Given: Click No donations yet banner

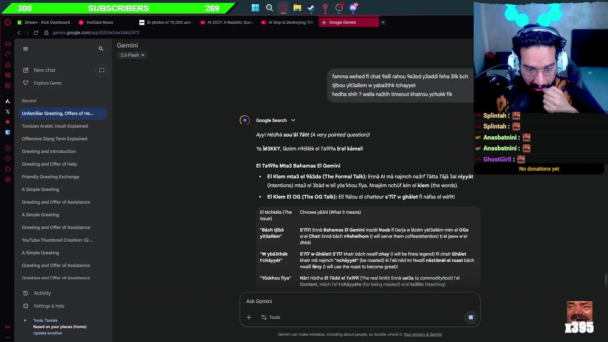Looking at the screenshot, I should [539, 169].
